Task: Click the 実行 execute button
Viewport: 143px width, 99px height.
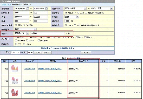Action: click(86, 53)
